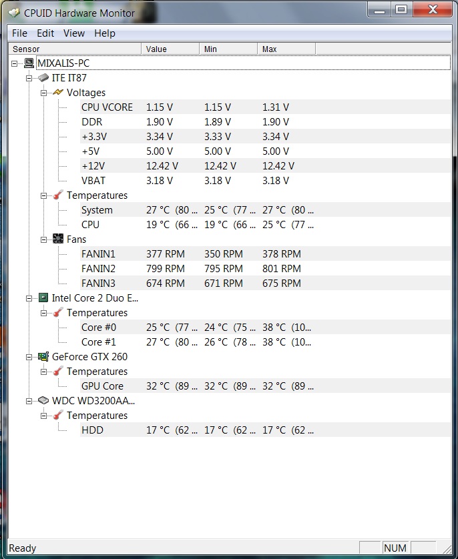Open the File menu
The image size is (458, 559).
click(x=19, y=33)
